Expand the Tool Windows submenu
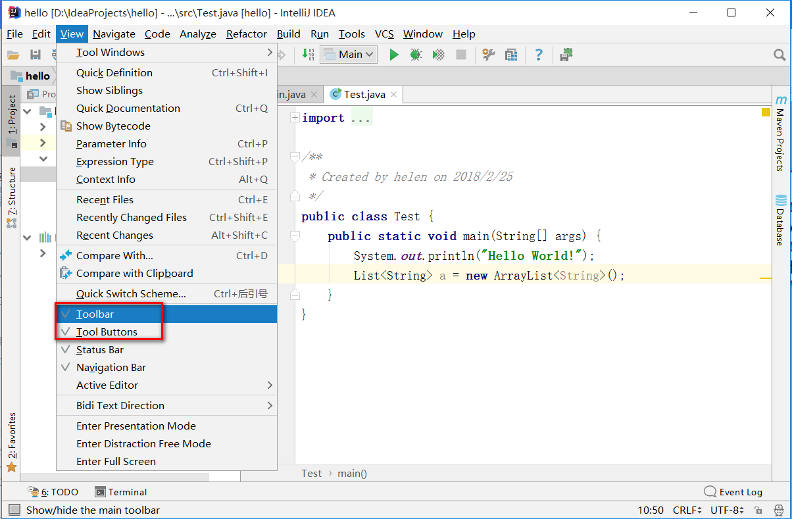The height and width of the screenshot is (519, 792). click(166, 52)
